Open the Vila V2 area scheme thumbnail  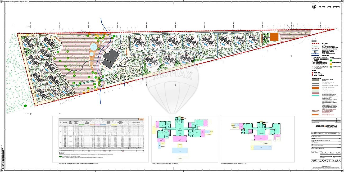click(257, 139)
